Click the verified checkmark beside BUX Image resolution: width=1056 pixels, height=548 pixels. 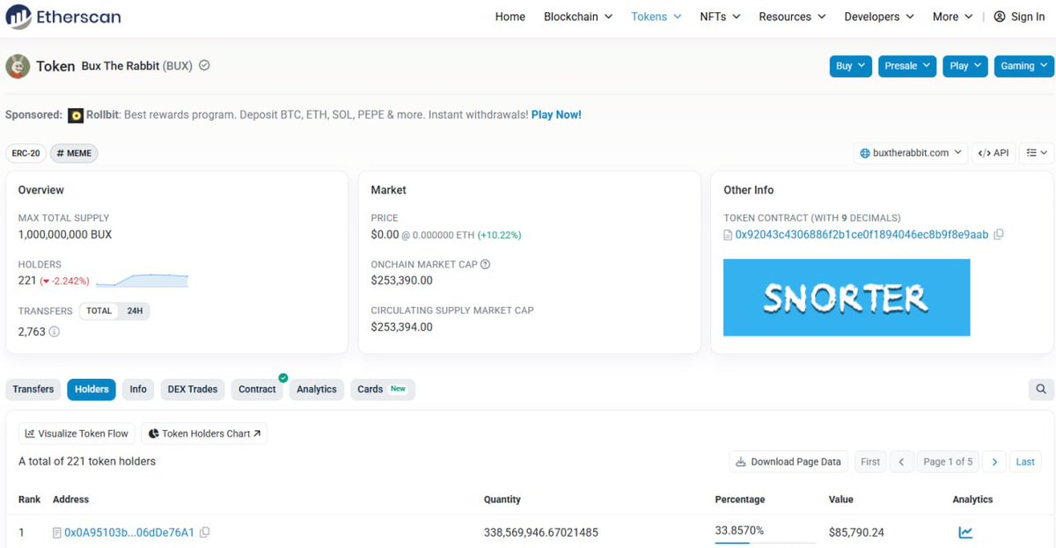pos(204,66)
